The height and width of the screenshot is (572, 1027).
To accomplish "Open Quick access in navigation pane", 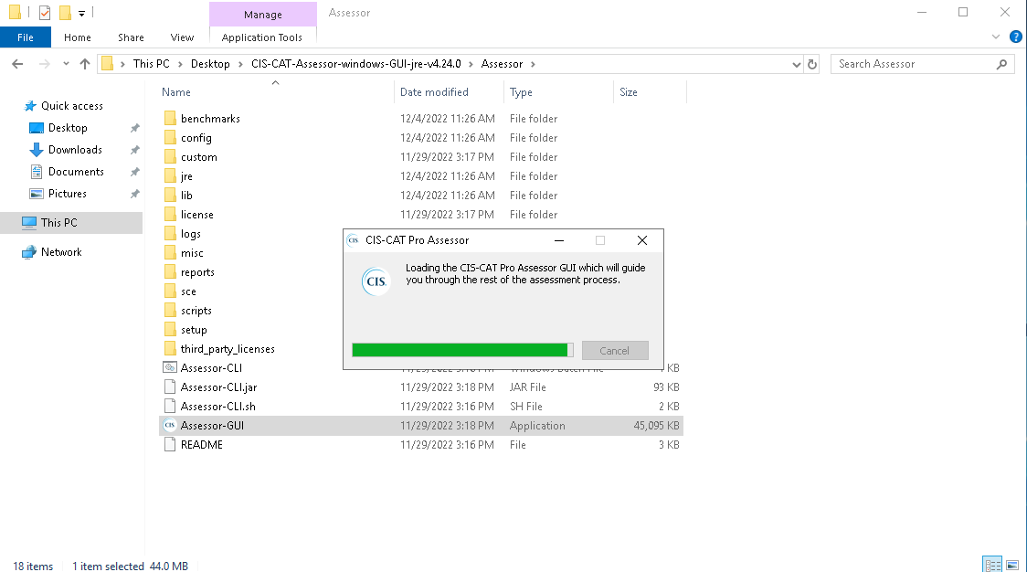I will (x=71, y=105).
